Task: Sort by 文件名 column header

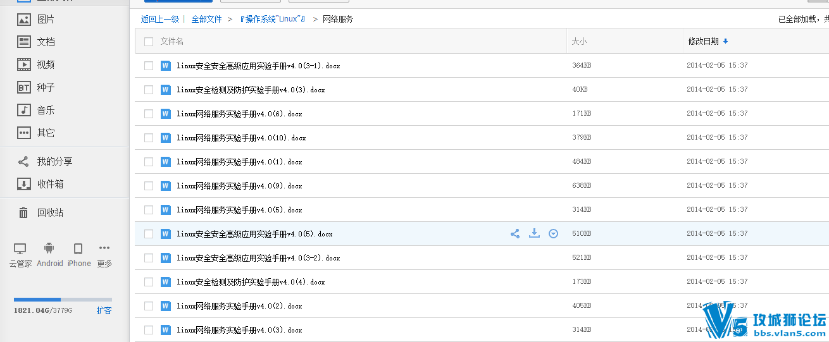Action: [172, 41]
